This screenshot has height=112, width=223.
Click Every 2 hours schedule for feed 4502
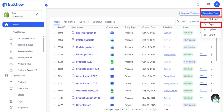click(170, 91)
